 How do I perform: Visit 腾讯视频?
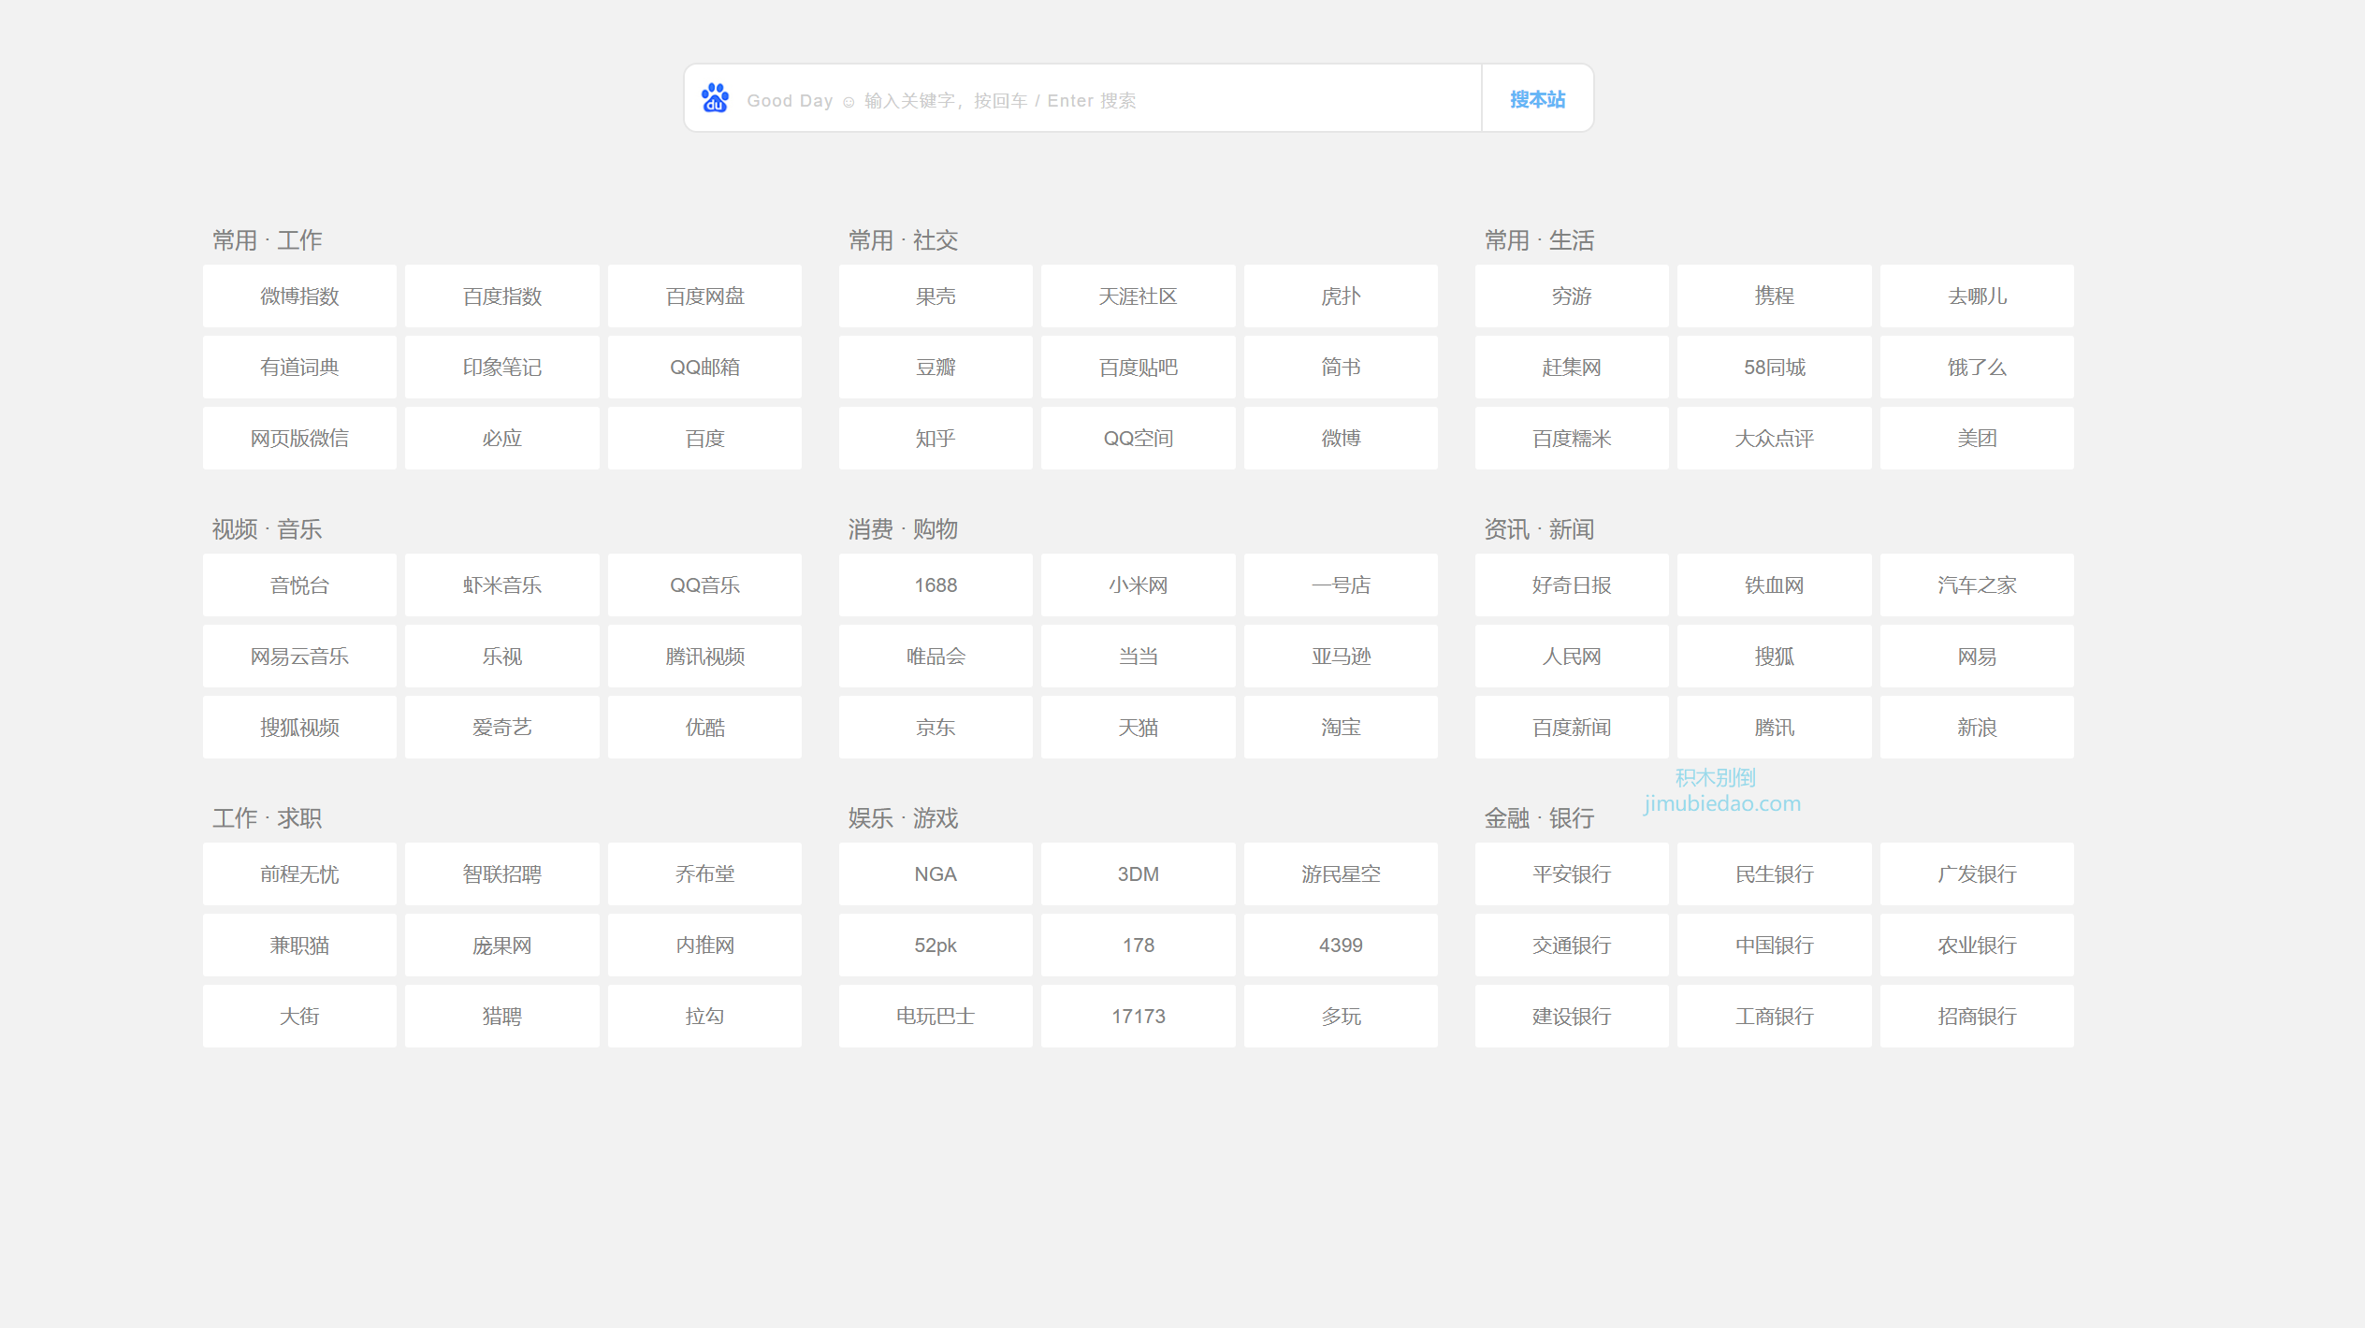coord(704,657)
